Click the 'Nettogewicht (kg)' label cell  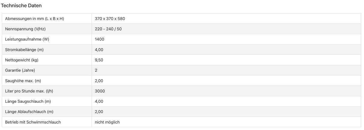click(x=22, y=60)
